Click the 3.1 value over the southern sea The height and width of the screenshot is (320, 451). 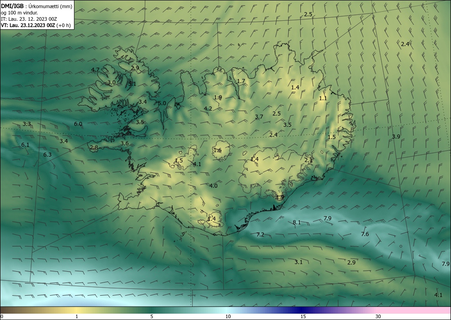pos(299,262)
